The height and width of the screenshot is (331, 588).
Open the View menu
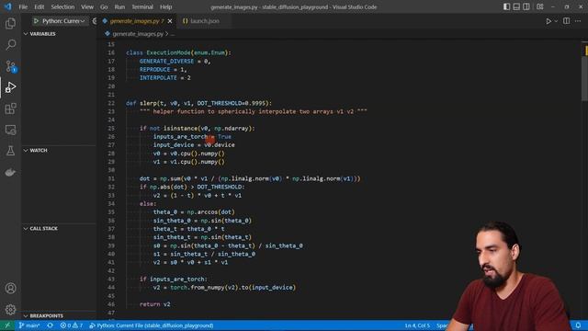click(x=87, y=6)
